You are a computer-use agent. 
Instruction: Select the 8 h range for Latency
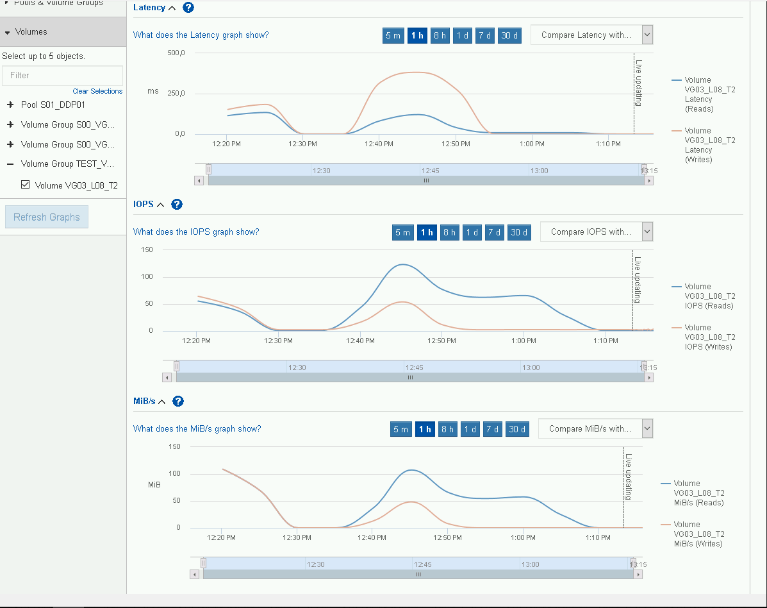click(x=440, y=35)
